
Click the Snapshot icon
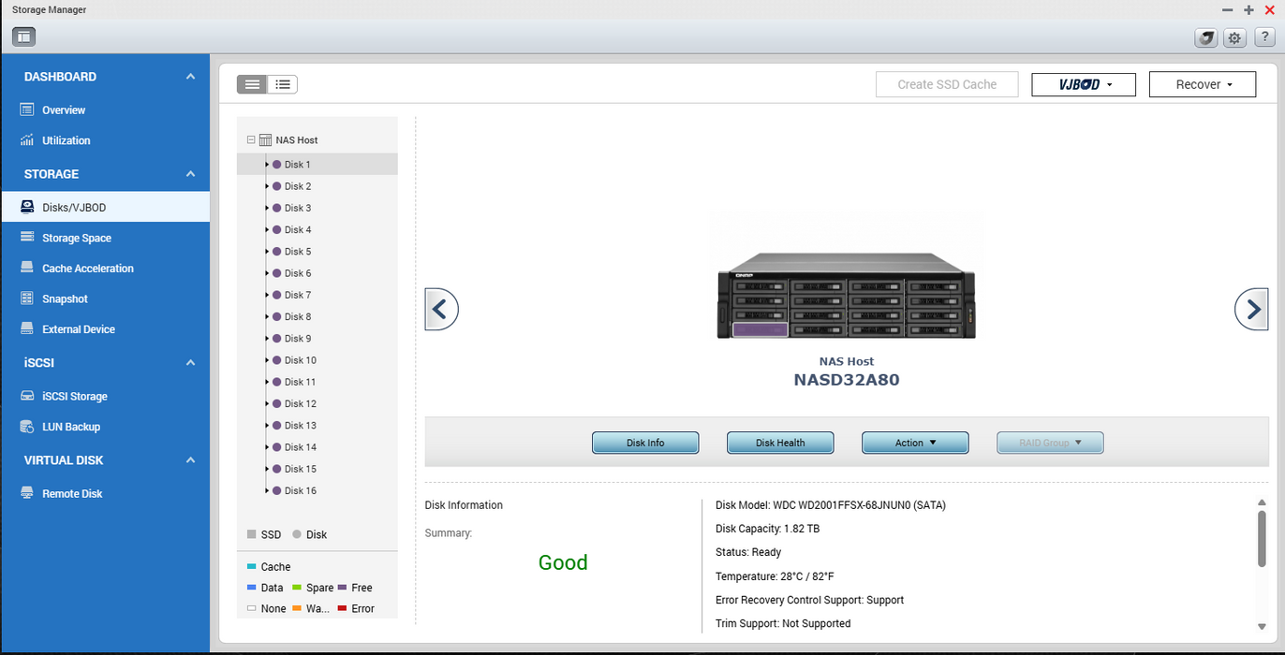pos(27,298)
